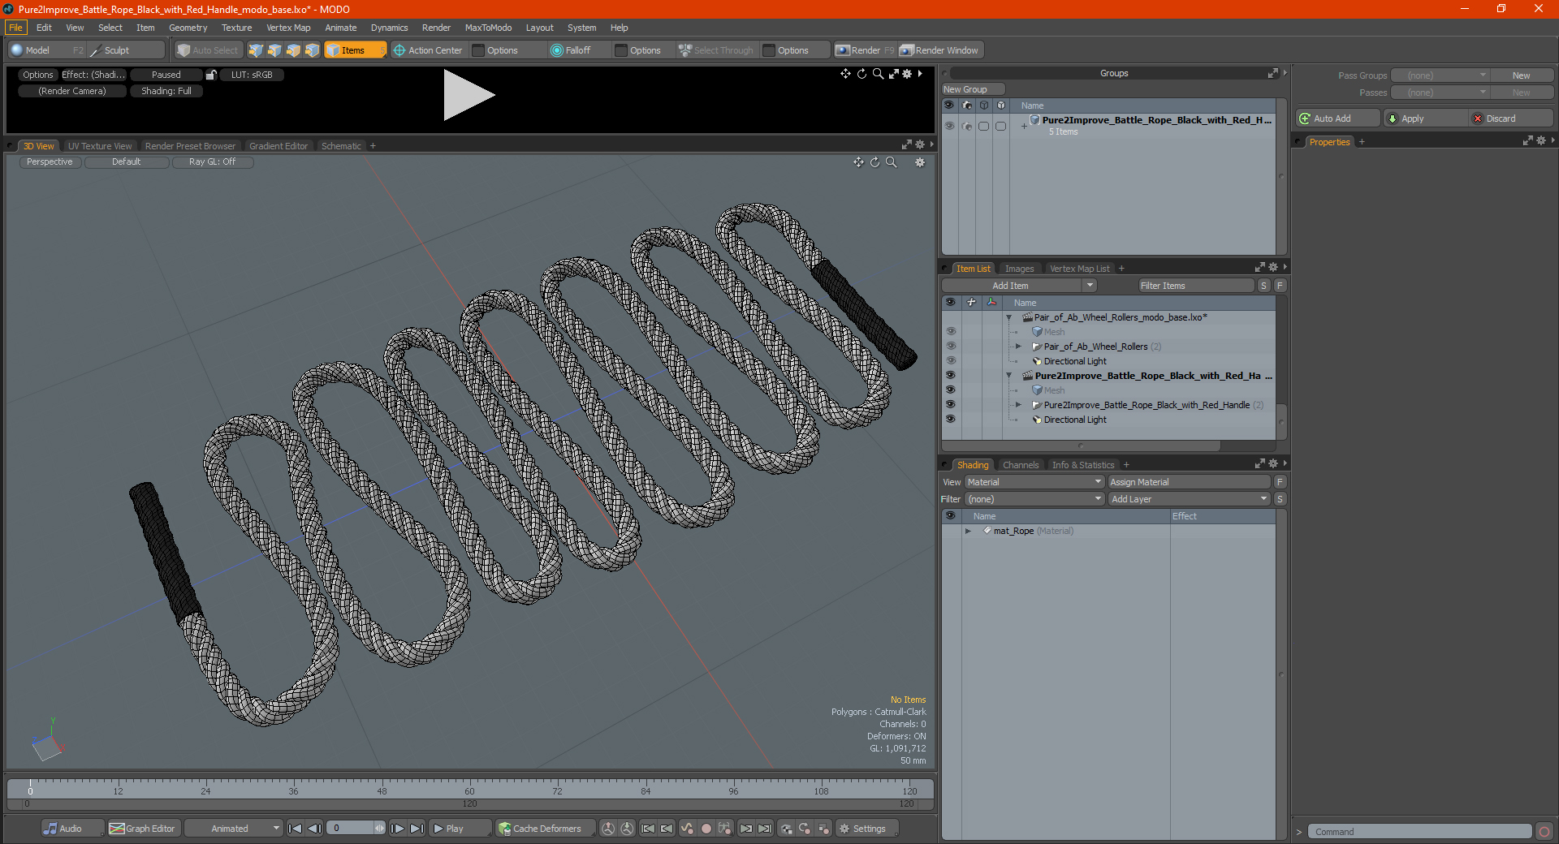Click 3D viewport pan move icon
Viewport: 1559px width, 844px height.
(x=858, y=162)
